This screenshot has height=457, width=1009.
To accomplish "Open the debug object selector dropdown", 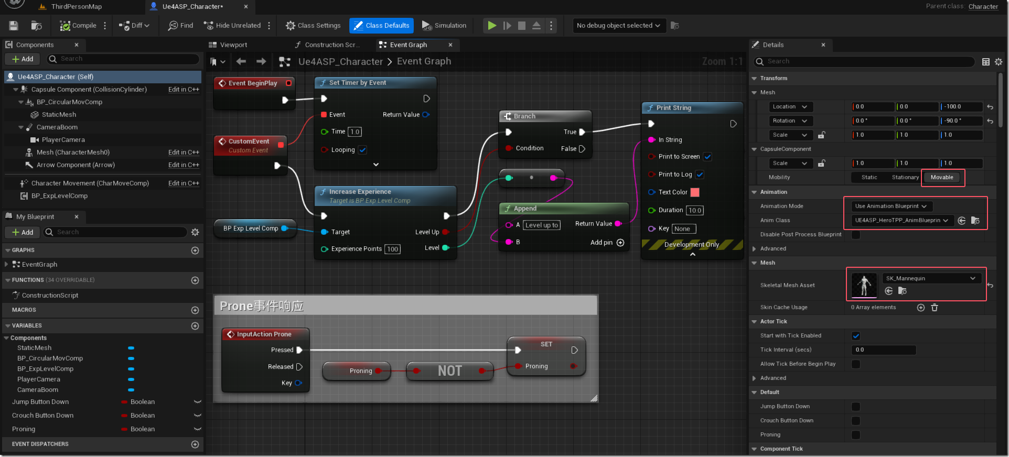I will 619,26.
